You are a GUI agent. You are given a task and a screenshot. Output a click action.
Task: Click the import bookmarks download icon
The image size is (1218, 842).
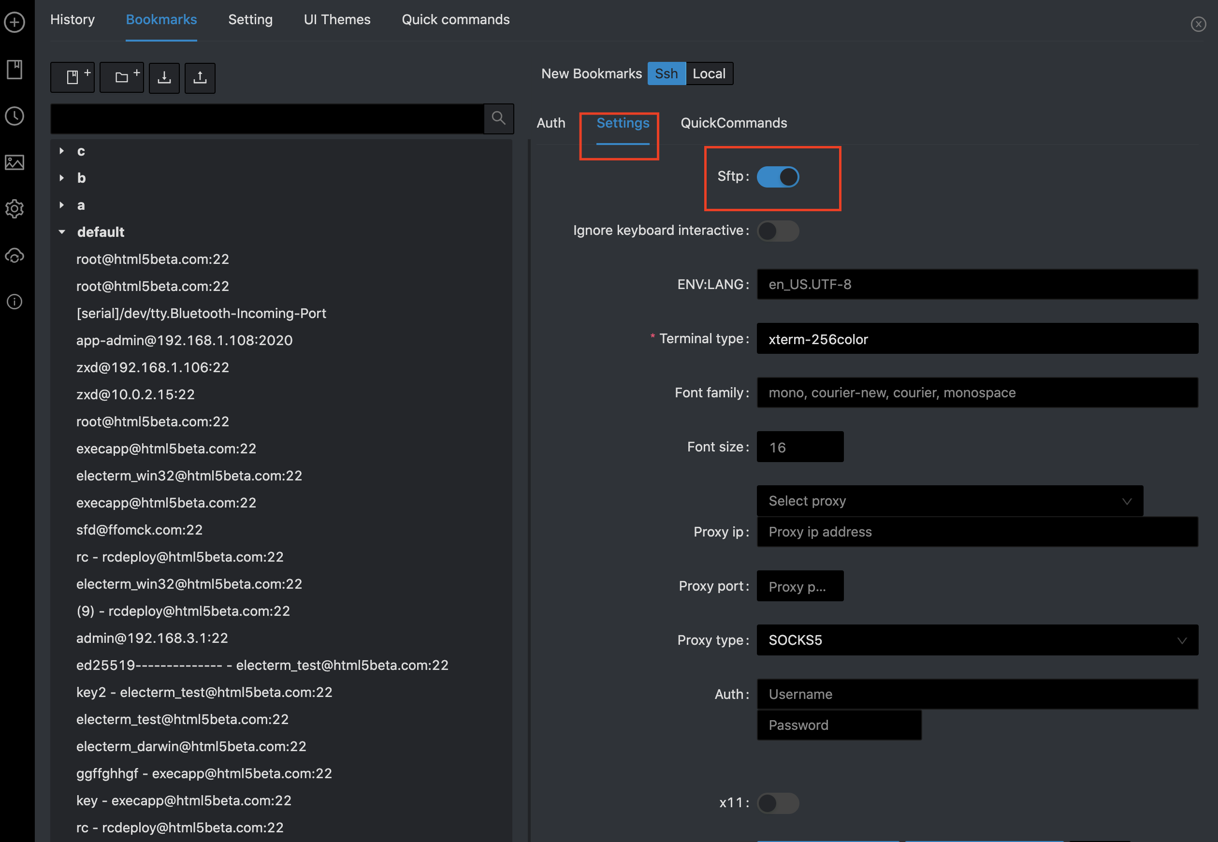164,77
